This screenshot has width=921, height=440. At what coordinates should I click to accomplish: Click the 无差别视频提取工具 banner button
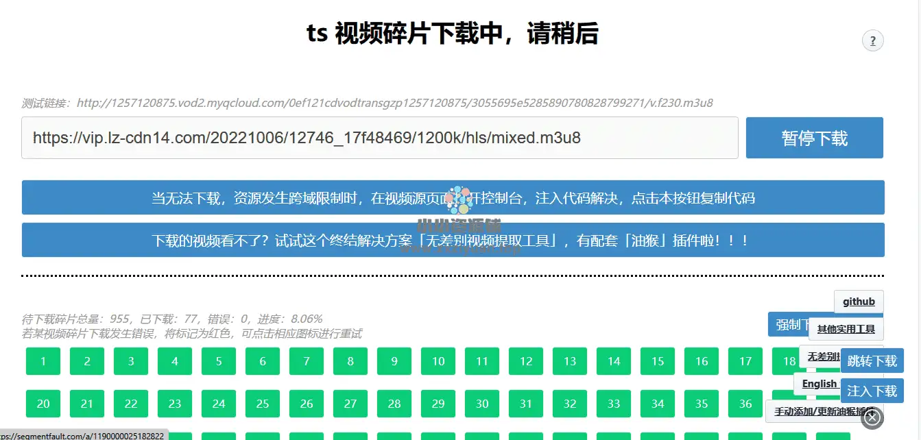coord(453,241)
